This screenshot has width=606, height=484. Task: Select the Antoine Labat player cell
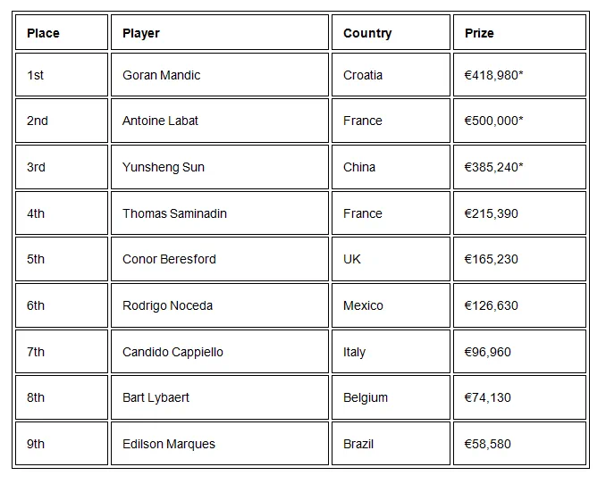(x=160, y=121)
